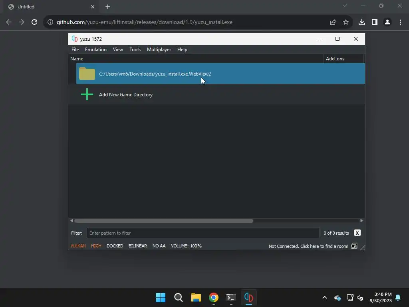Click the yuzu taskbar icon

[248, 297]
